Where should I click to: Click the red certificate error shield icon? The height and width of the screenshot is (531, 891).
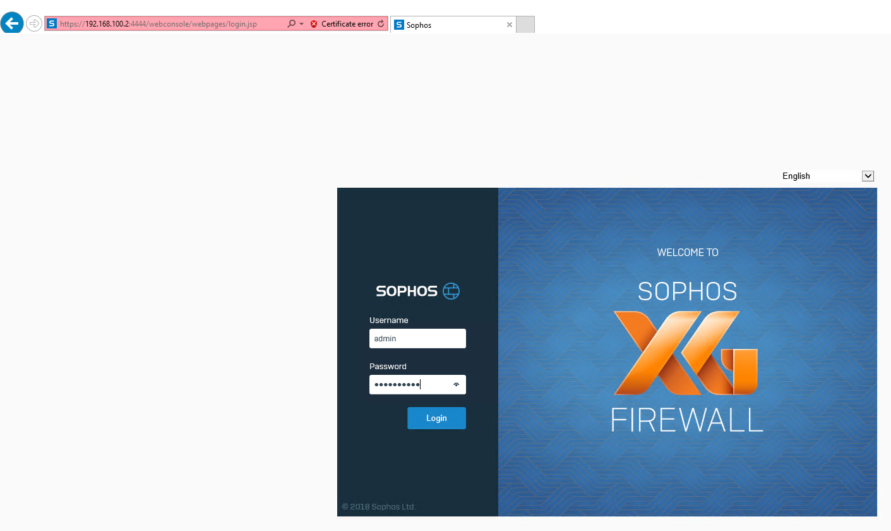(314, 24)
